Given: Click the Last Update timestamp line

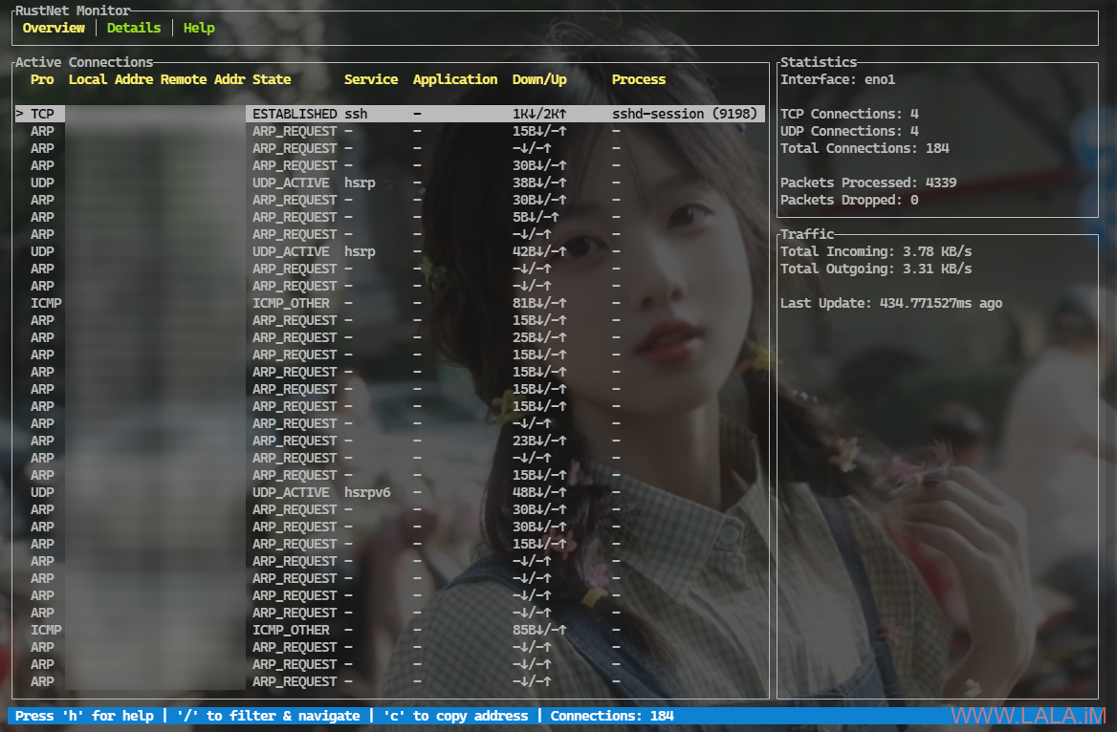Looking at the screenshot, I should click(891, 303).
